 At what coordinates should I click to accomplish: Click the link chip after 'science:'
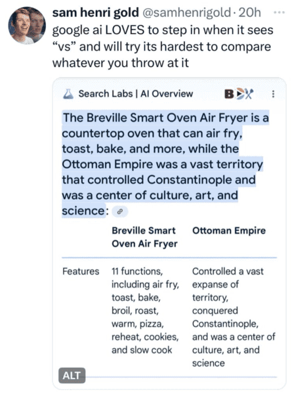(119, 211)
